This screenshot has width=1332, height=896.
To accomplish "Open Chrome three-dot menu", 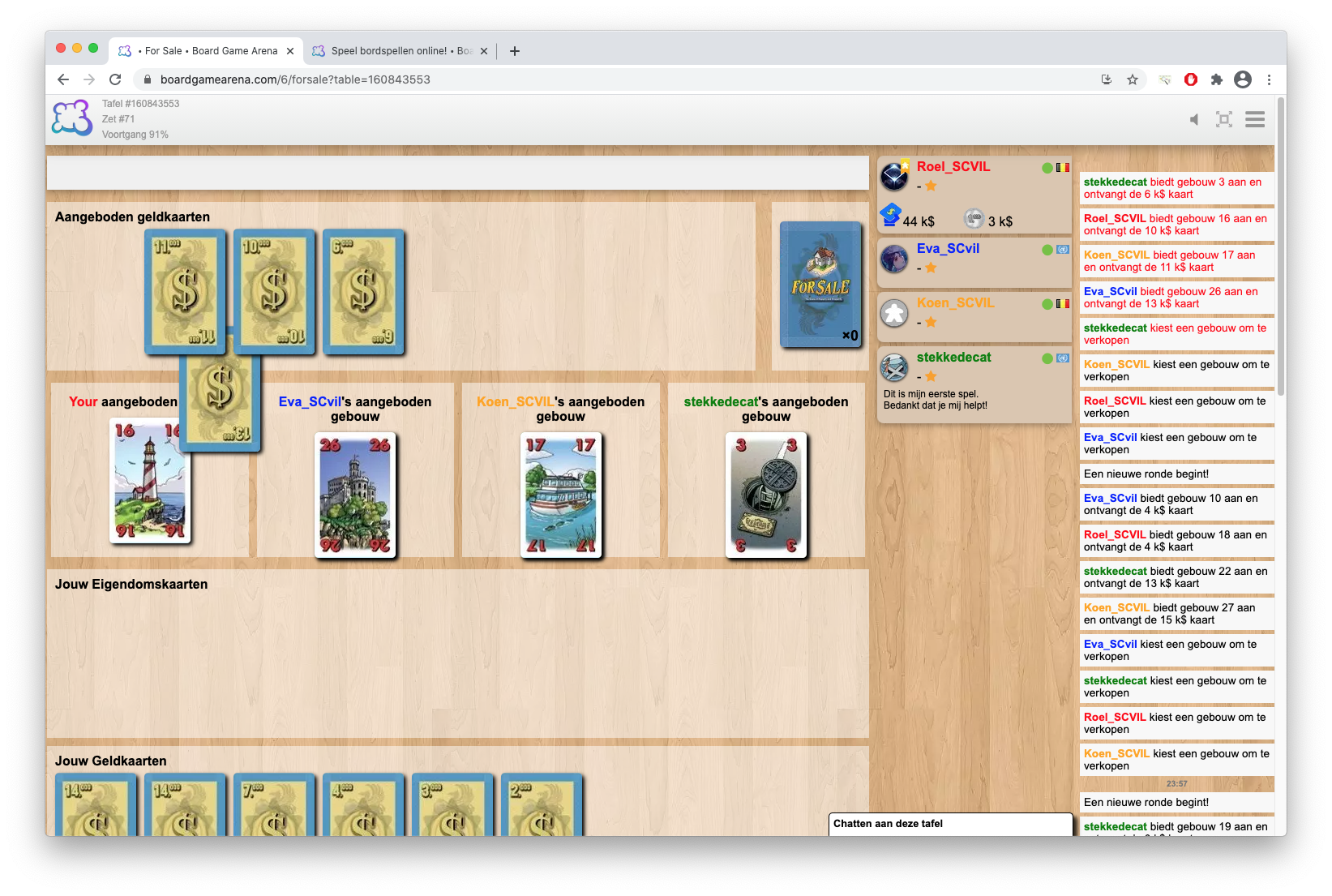I will pyautogui.click(x=1269, y=79).
